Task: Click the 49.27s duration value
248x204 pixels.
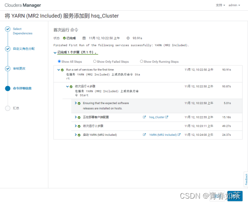Action: [226, 126]
